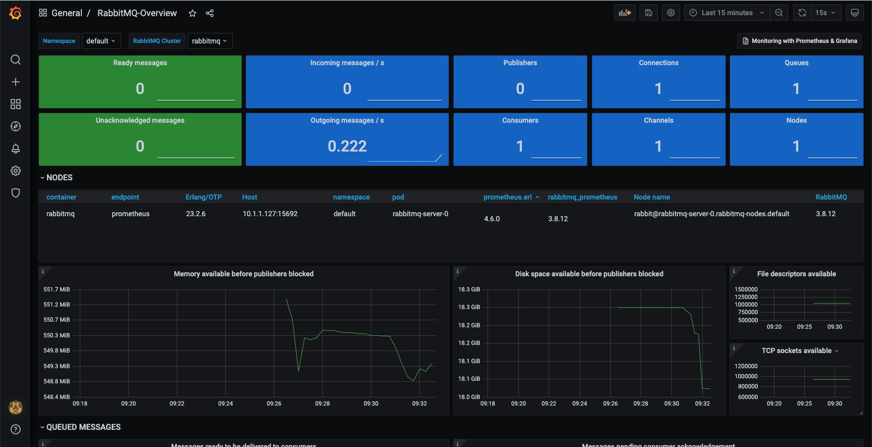872x447 pixels.
Task: Open the 'Last 15 minutes' time picker
Action: (x=727, y=13)
